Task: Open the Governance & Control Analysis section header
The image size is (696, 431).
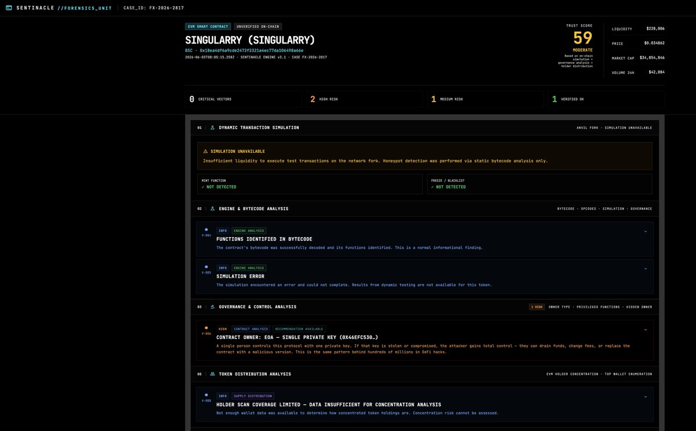Action: coord(425,307)
